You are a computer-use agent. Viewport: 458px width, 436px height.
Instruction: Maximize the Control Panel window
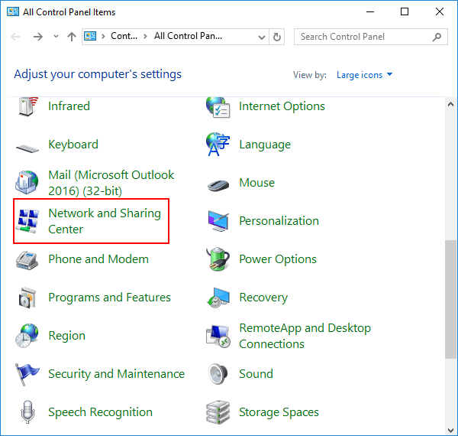(405, 11)
